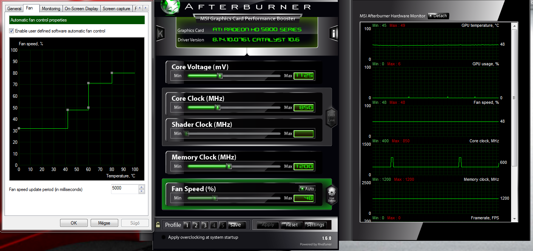
Task: Click the Apply button in Afterburner
Action: point(268,225)
